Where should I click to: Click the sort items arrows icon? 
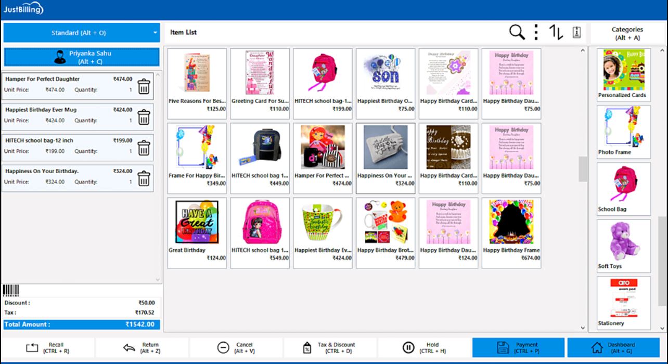pyautogui.click(x=556, y=32)
